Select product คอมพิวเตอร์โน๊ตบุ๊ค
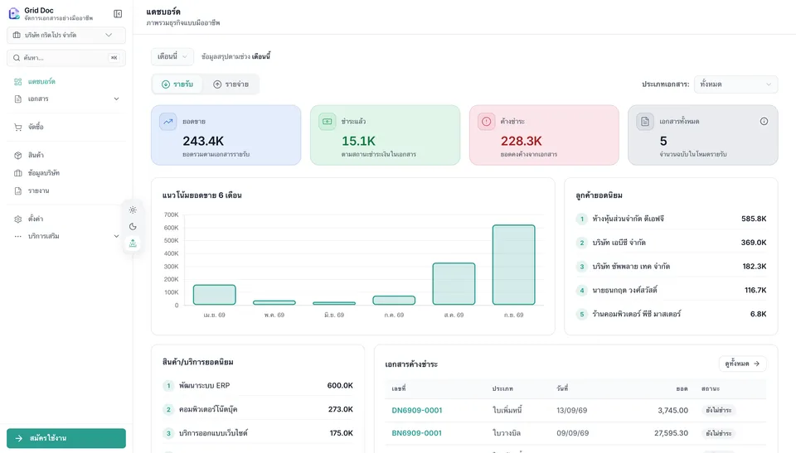The image size is (796, 453). click(208, 409)
